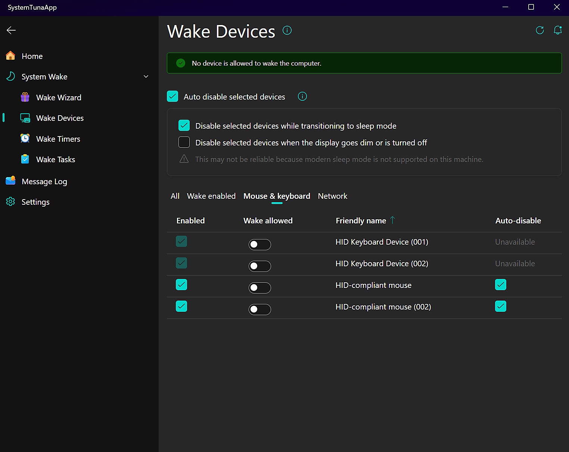The image size is (569, 452).
Task: Enable disabling devices when display goes dim
Action: coord(184,142)
